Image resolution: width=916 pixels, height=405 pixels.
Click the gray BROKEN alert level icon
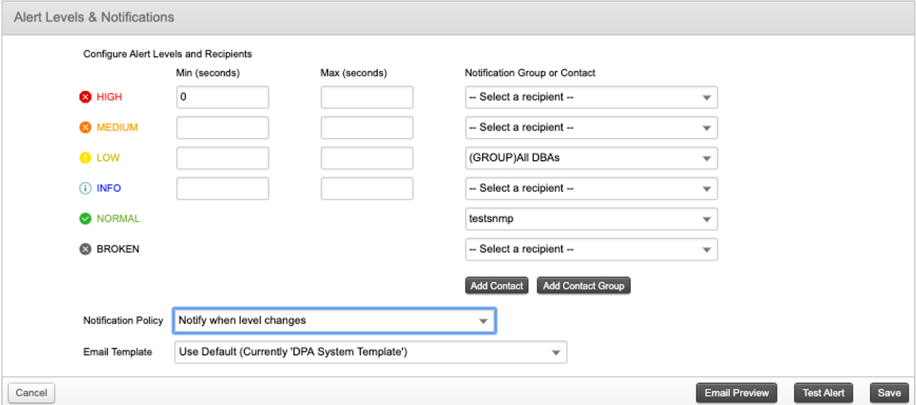pos(85,249)
